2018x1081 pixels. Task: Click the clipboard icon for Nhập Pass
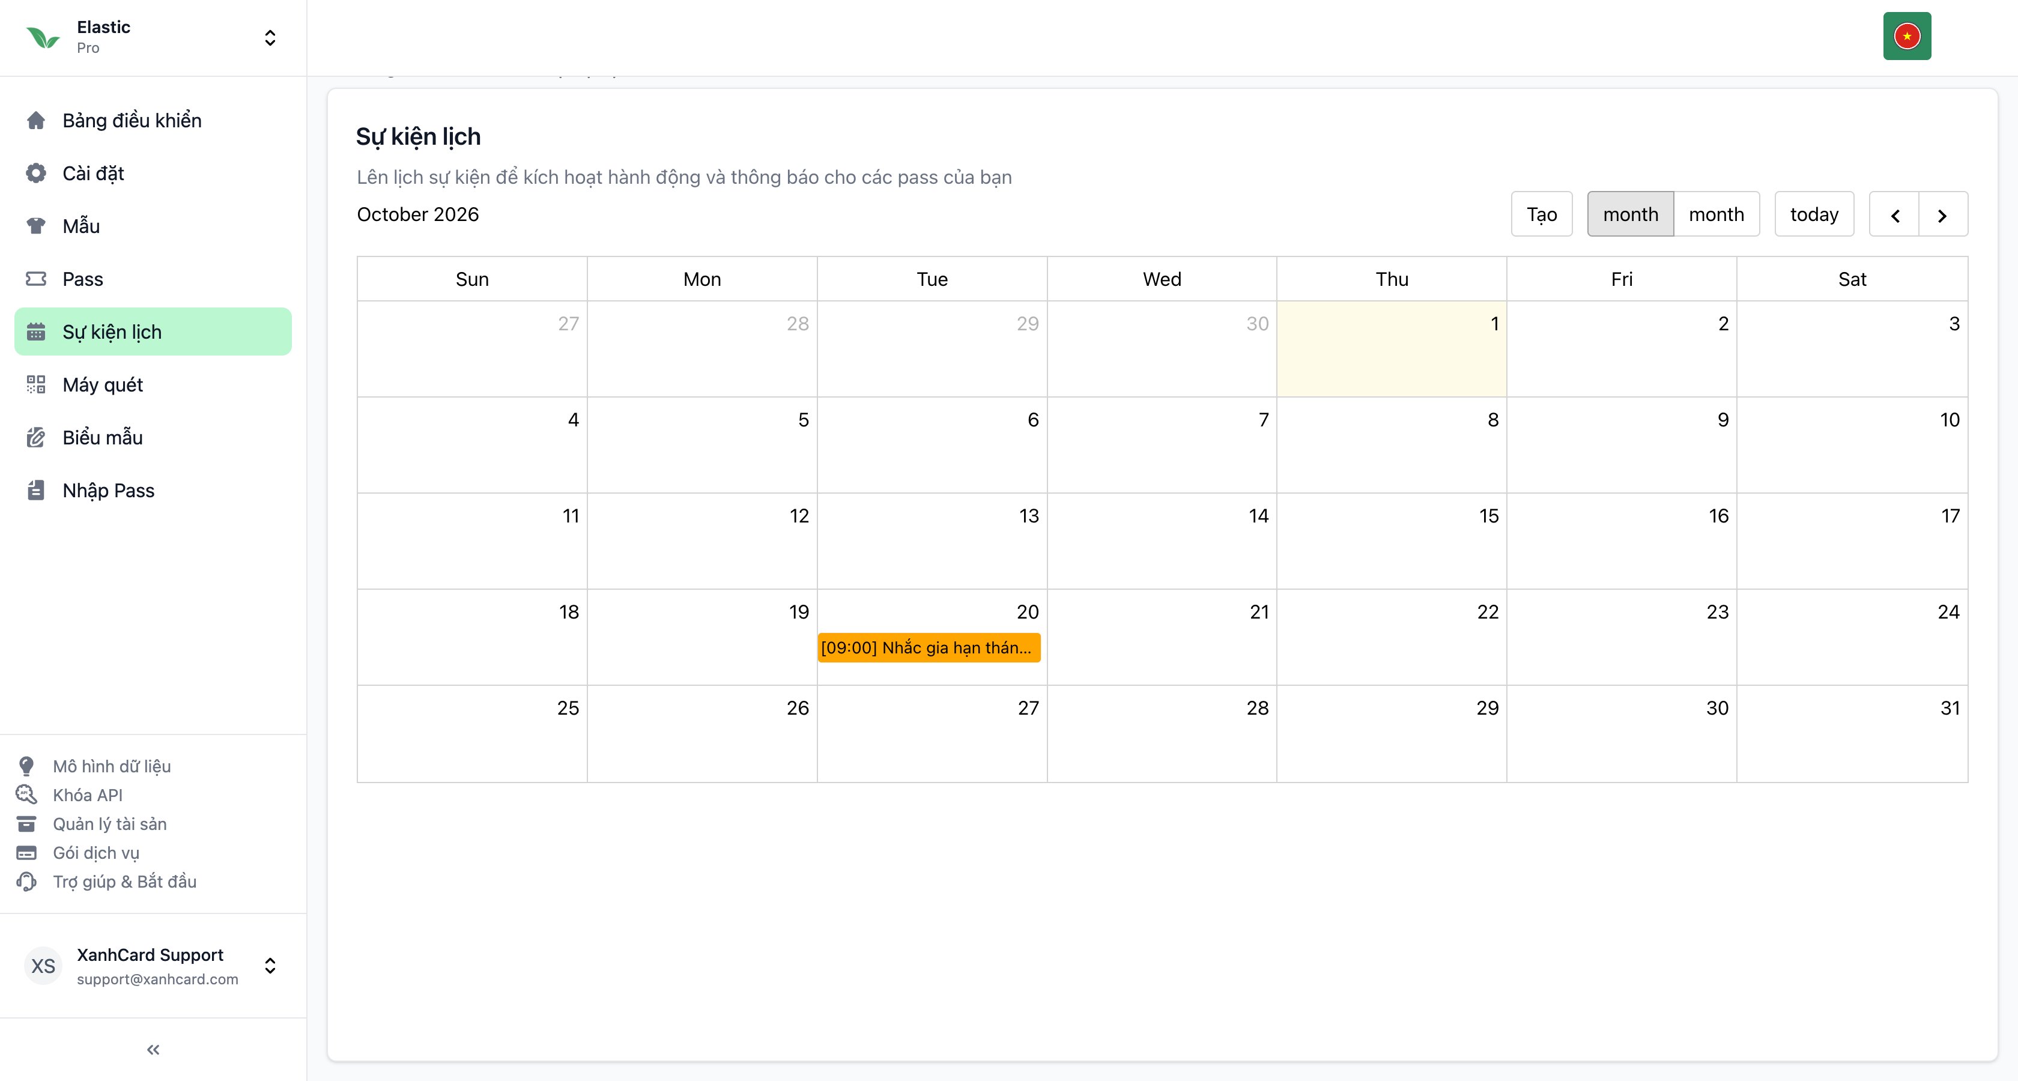point(36,491)
